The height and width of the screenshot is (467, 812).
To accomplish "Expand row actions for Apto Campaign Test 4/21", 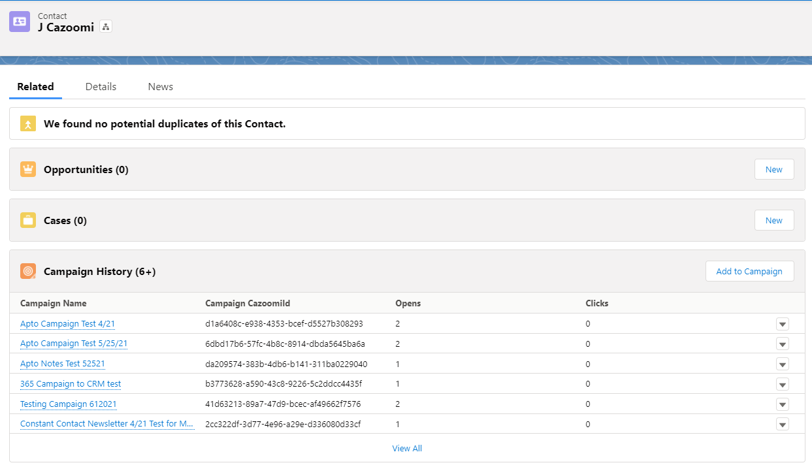I will pos(783,324).
